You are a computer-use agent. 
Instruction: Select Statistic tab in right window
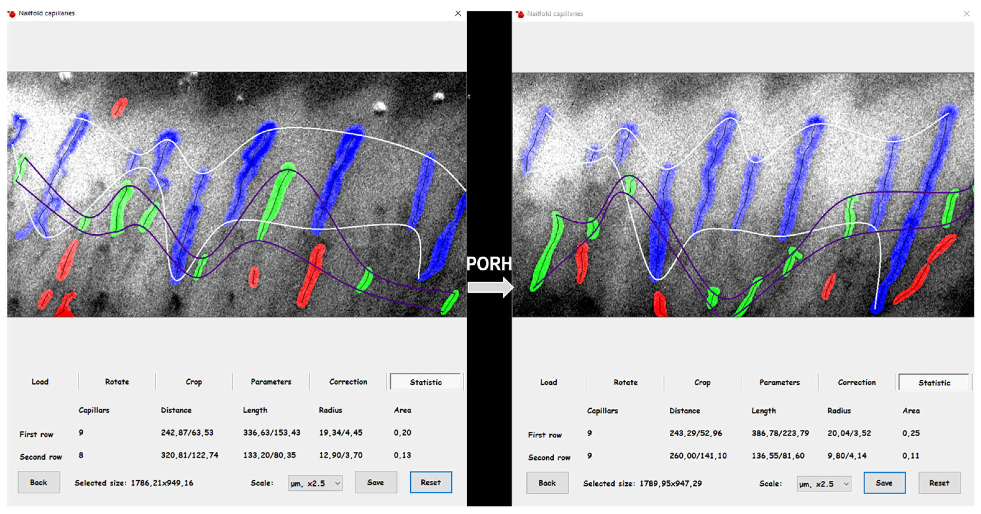coord(934,383)
